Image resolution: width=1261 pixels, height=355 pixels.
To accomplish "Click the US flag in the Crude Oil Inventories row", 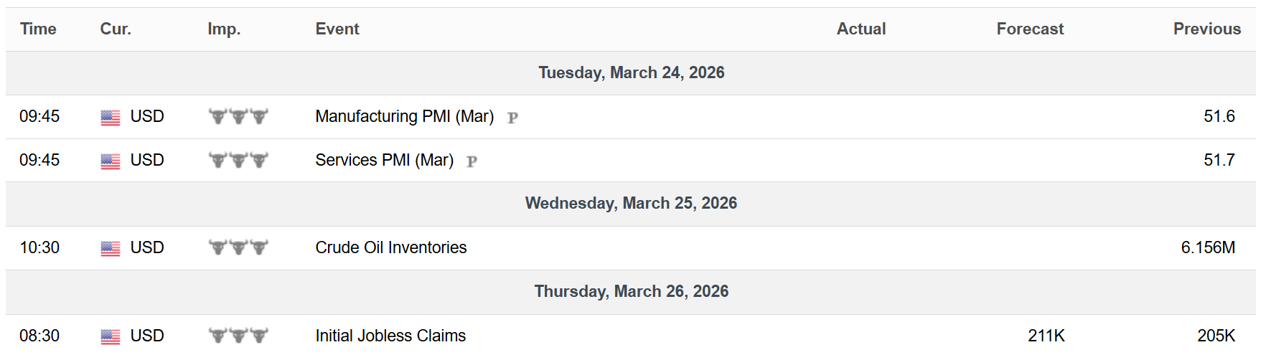I will coord(111,248).
